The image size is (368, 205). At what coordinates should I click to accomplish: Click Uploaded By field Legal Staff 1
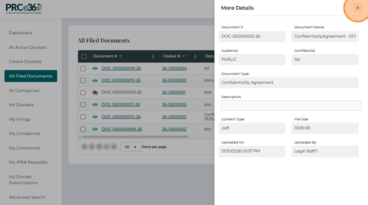tap(325, 151)
